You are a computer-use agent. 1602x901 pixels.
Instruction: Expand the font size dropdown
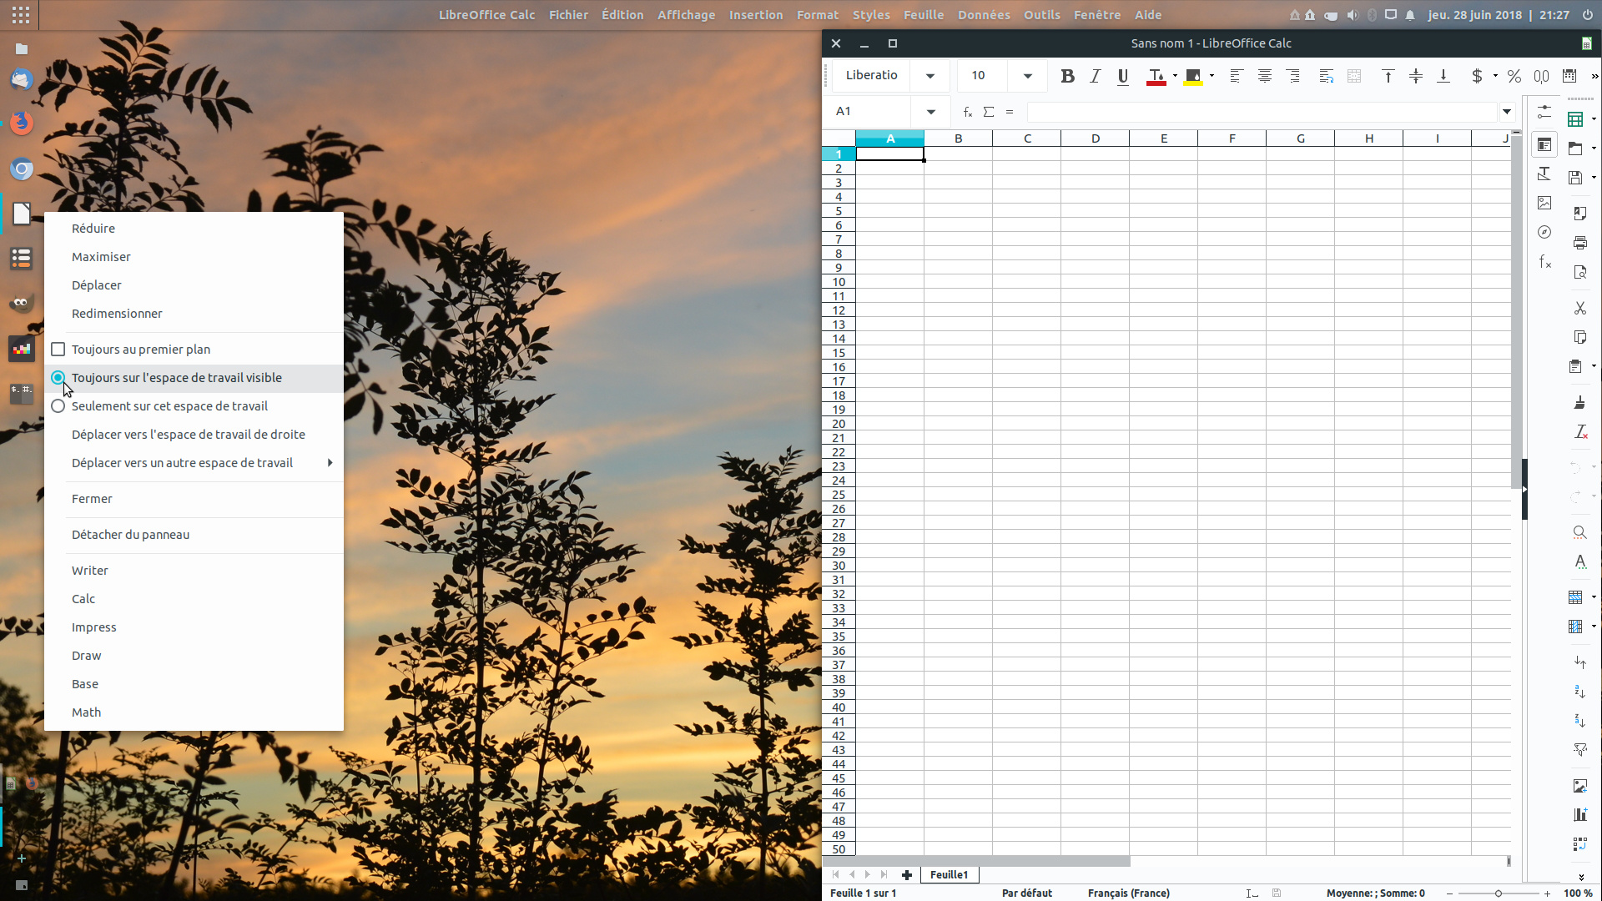1028,76
